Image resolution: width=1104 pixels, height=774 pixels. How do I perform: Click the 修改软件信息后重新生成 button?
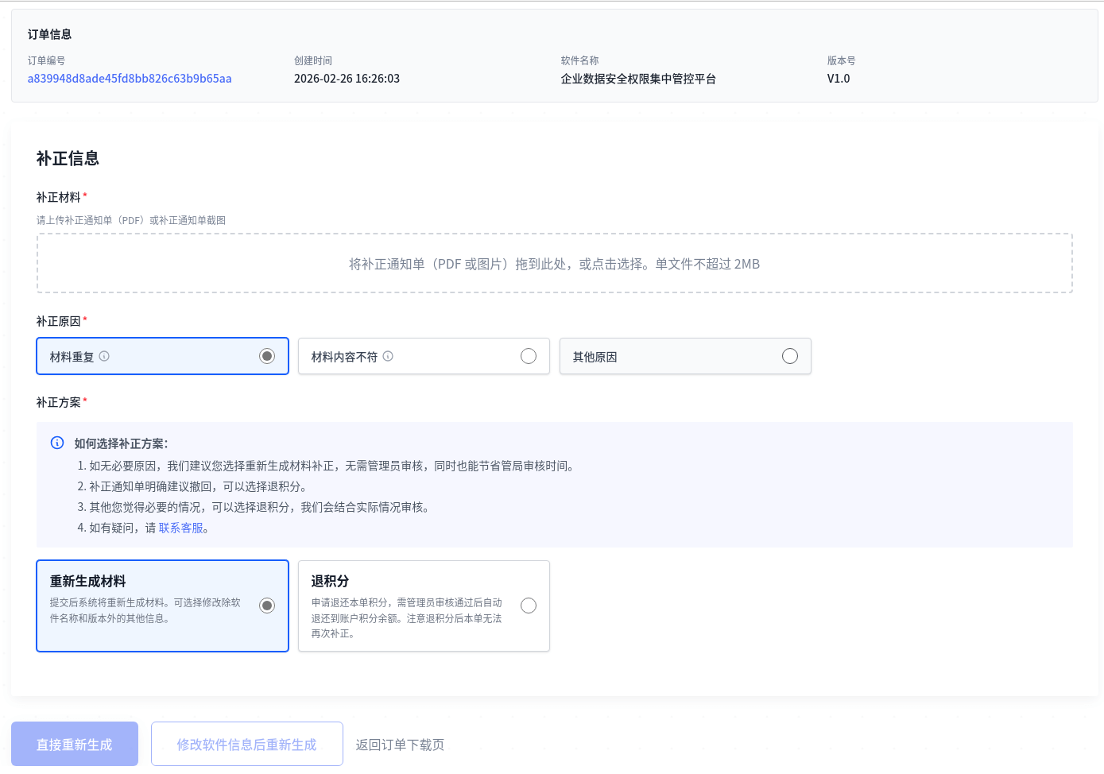(x=246, y=744)
